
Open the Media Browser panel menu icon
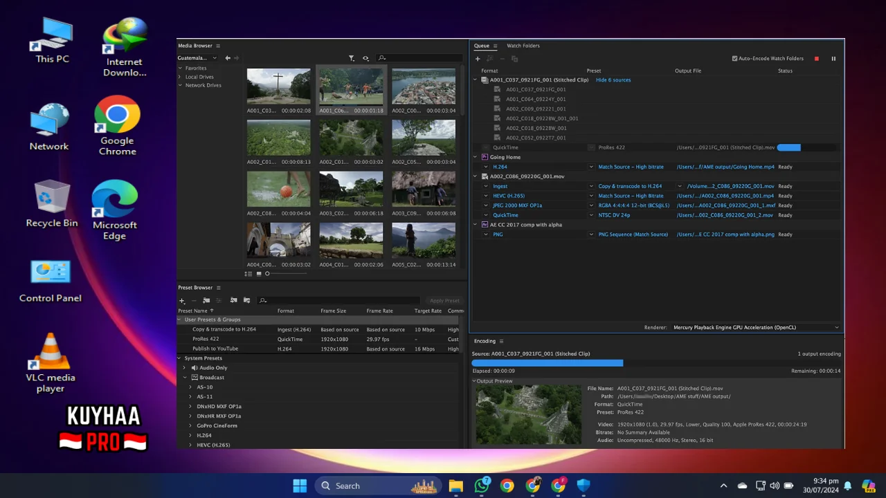pos(218,46)
